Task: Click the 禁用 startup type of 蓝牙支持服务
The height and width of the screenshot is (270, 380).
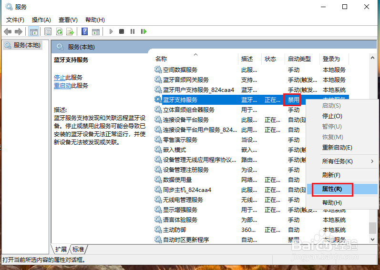Action: point(293,100)
